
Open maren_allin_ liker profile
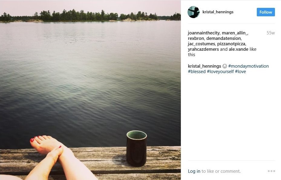(235, 33)
